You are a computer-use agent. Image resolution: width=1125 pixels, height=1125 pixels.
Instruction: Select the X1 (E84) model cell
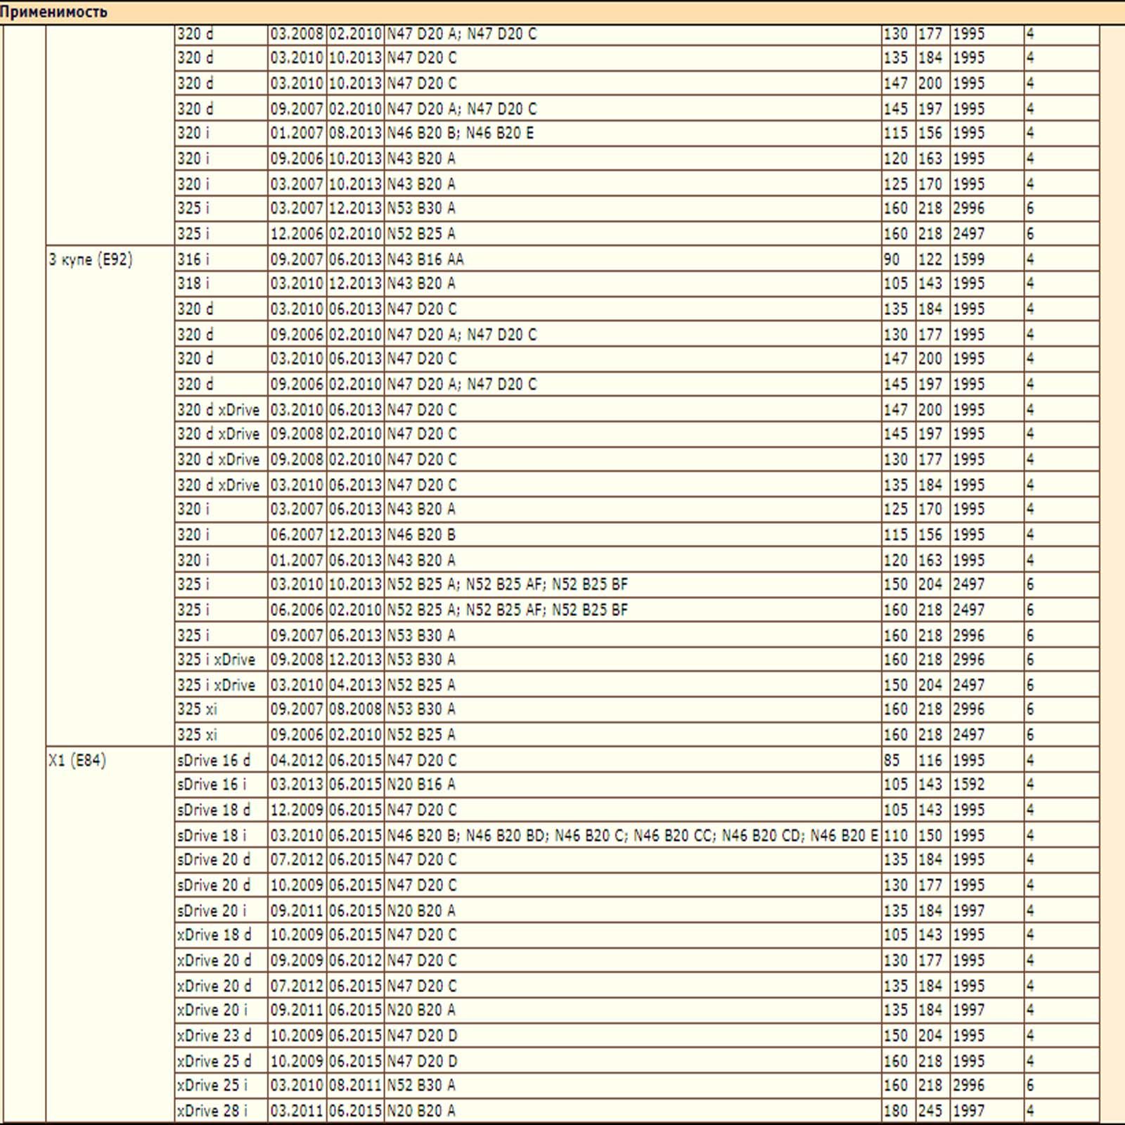[x=77, y=760]
